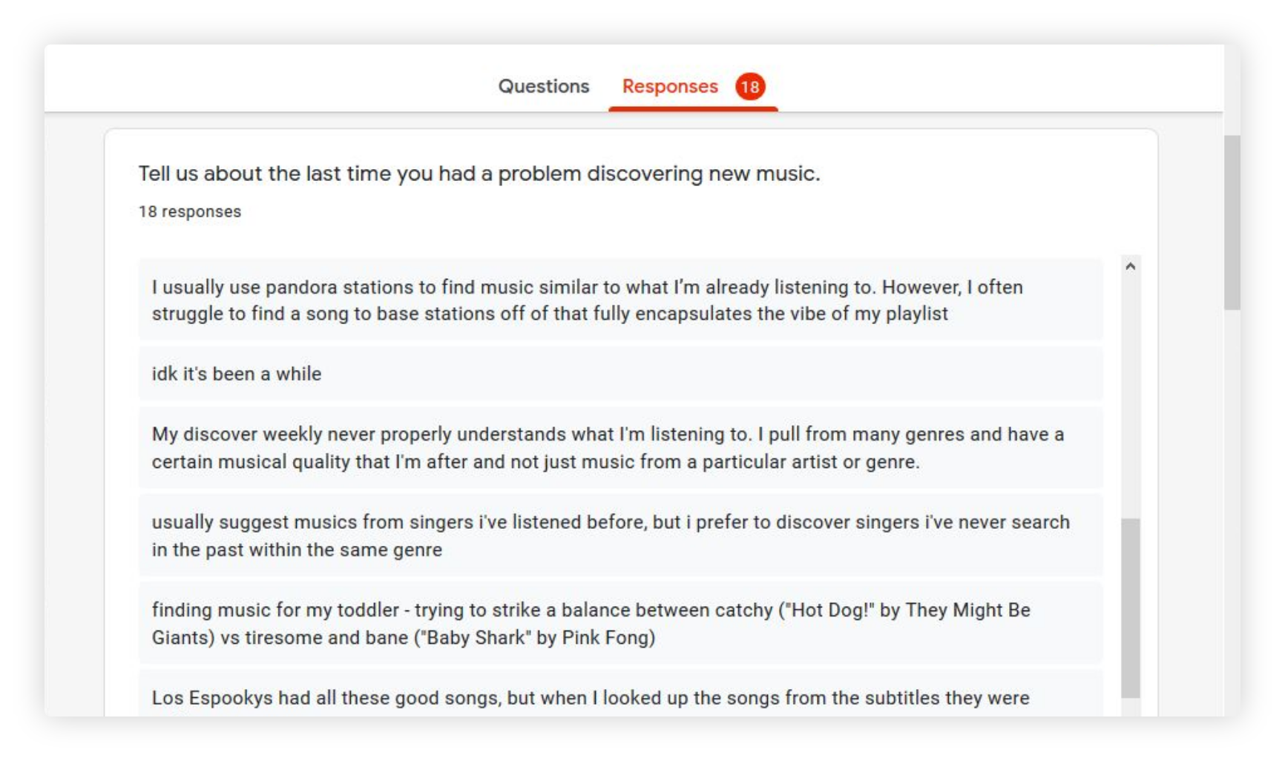Switch to the Questions tab
Image resolution: width=1285 pixels, height=761 pixels.
[543, 86]
